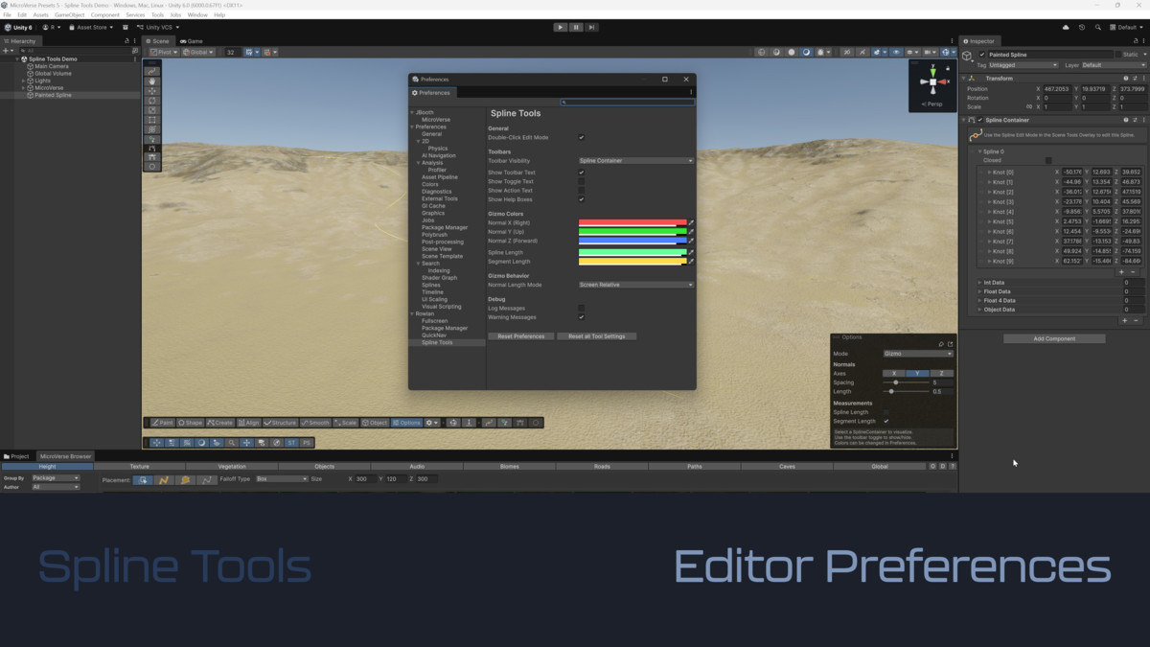Click the Hierarchy add (+) button
This screenshot has width=1150, height=647.
6,51
